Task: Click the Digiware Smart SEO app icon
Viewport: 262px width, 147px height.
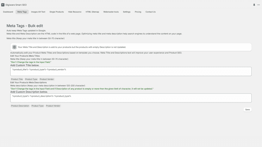Action: click(x=3, y=5)
